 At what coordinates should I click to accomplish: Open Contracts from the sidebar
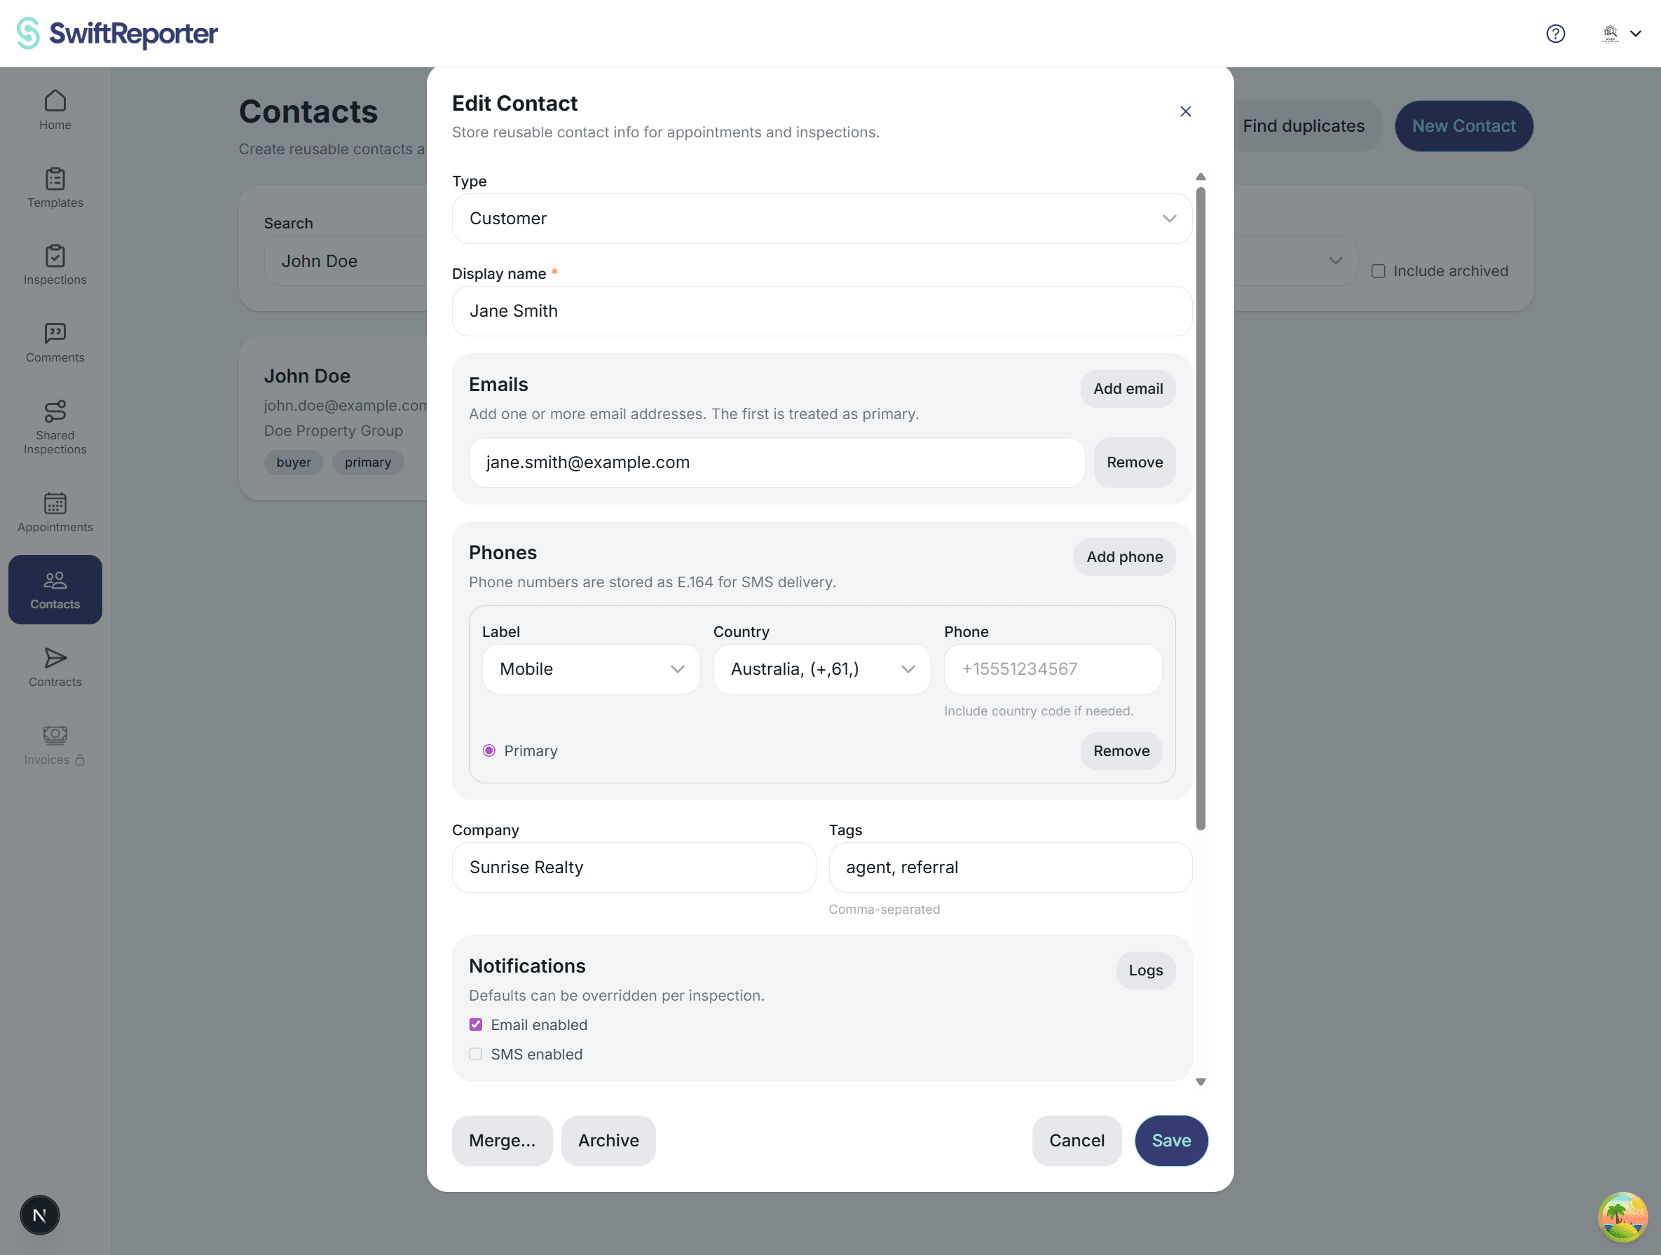click(55, 667)
